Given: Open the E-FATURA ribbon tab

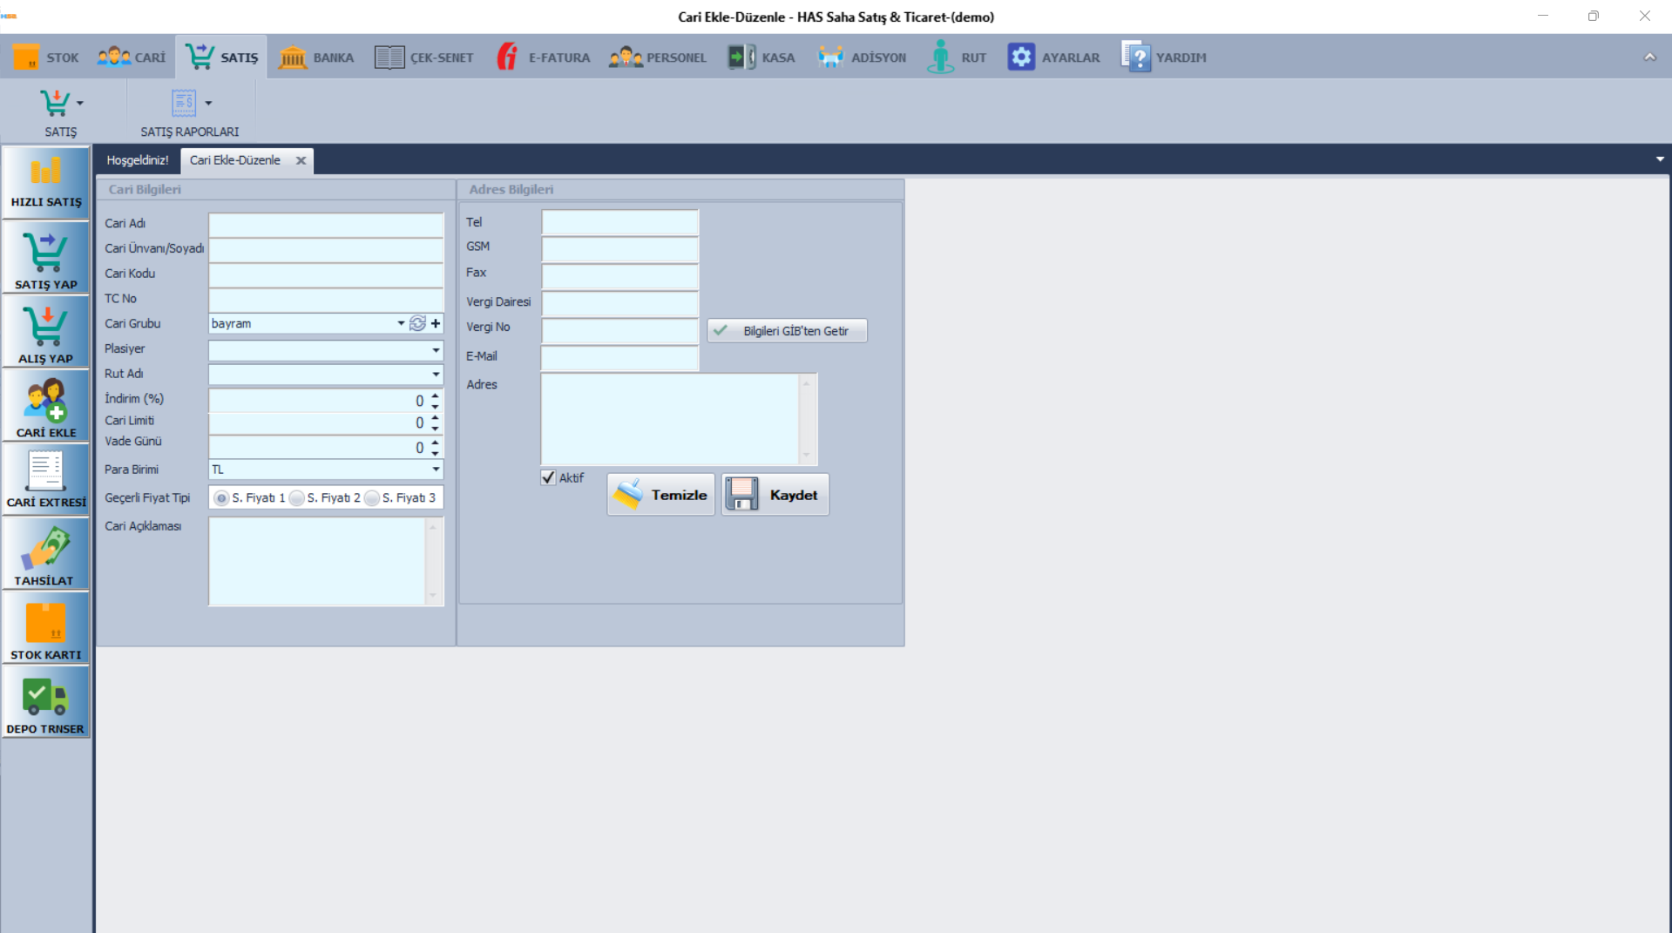Looking at the screenshot, I should pos(544,57).
